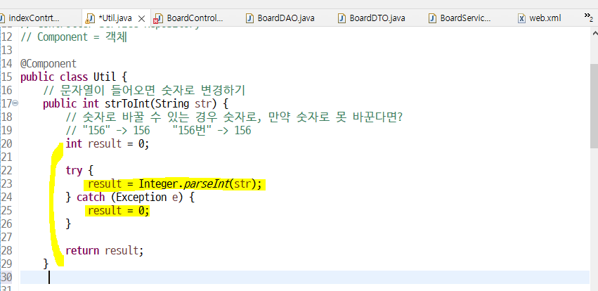Click line number 30 in the gutter
Viewport: 598px width, 291px height.
[6, 277]
